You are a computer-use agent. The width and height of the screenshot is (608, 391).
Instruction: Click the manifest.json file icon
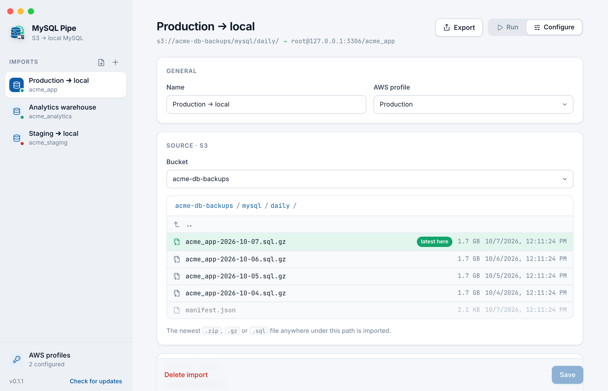click(177, 310)
